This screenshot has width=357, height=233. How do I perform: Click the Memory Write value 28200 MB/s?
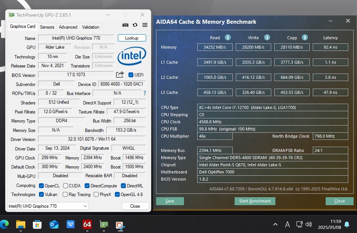point(253,47)
